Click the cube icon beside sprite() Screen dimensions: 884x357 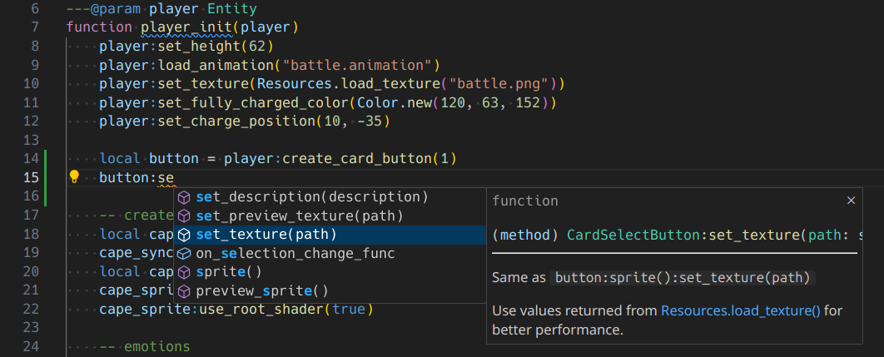pyautogui.click(x=184, y=272)
